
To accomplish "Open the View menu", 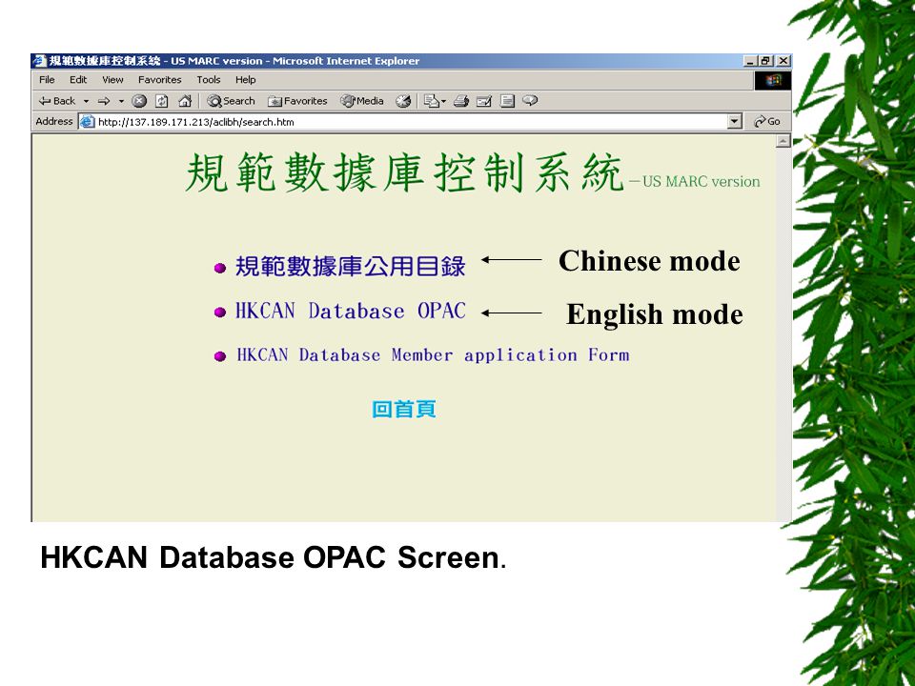I will pyautogui.click(x=112, y=80).
